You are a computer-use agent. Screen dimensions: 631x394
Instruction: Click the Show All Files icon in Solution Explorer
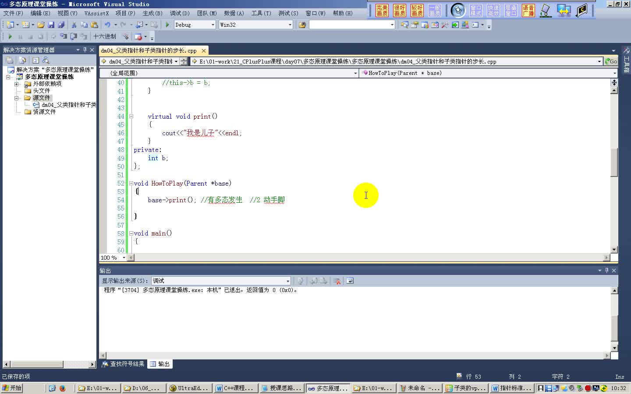tap(23, 60)
